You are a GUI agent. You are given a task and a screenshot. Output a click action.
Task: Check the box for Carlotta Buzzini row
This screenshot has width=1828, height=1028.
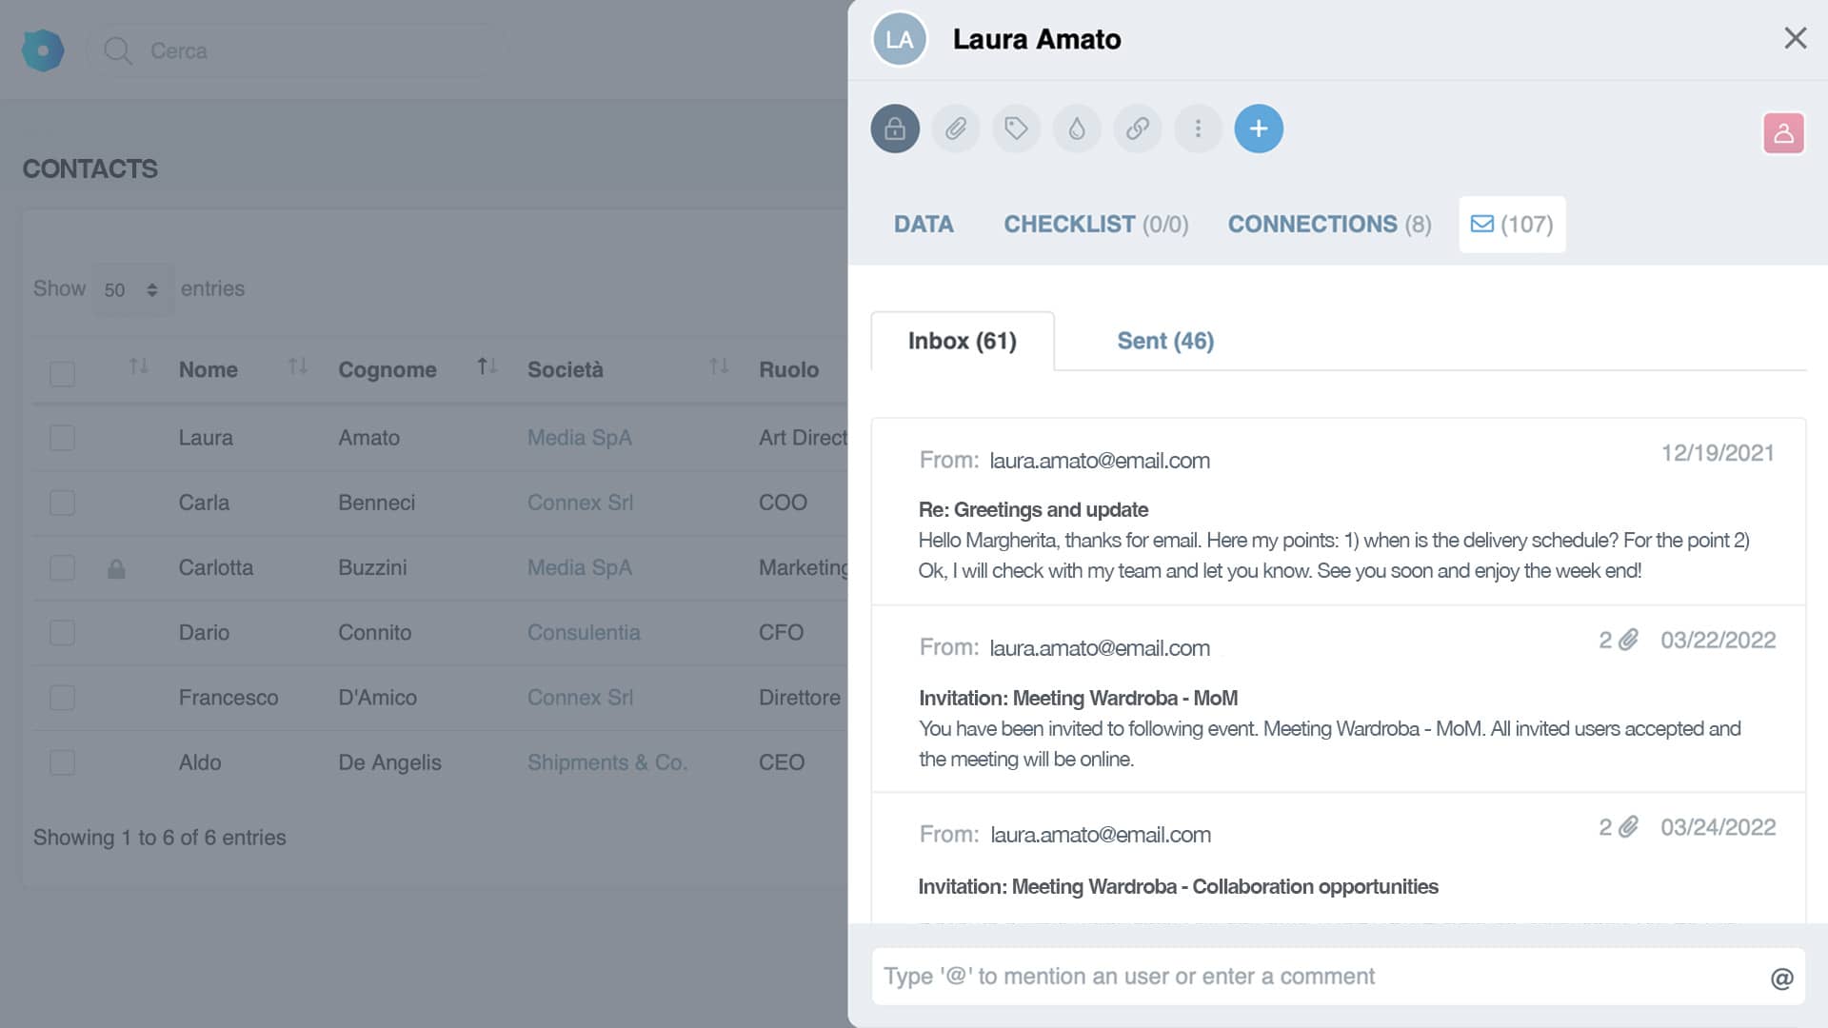pyautogui.click(x=62, y=568)
